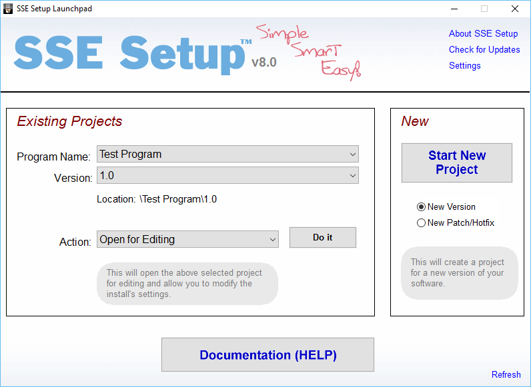Viewport: 531px width, 387px height.
Task: Open the Settings link
Action: (464, 65)
